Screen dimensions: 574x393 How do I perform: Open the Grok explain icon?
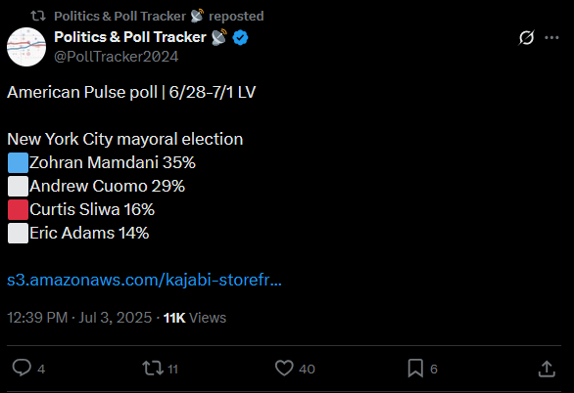click(x=526, y=37)
